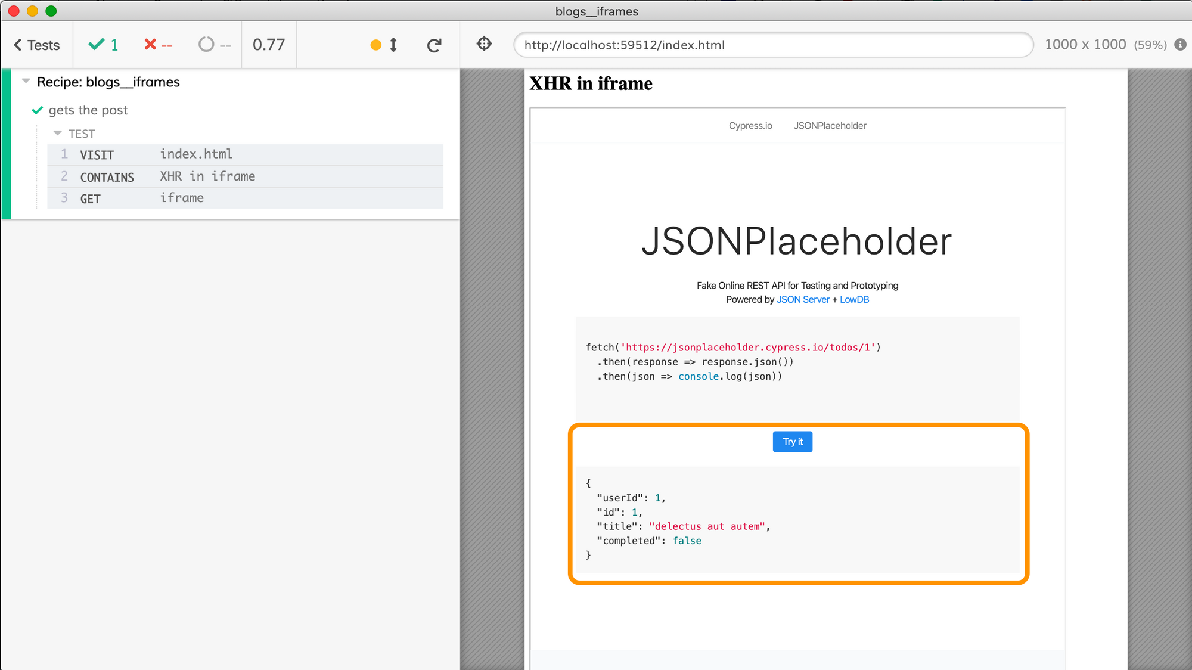Open the selector playground crosshair icon

point(484,44)
